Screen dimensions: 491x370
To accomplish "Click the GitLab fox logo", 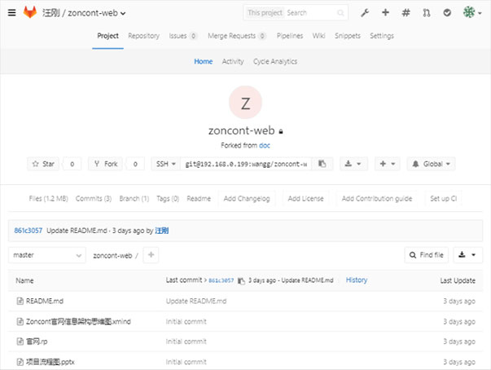I will pos(30,12).
